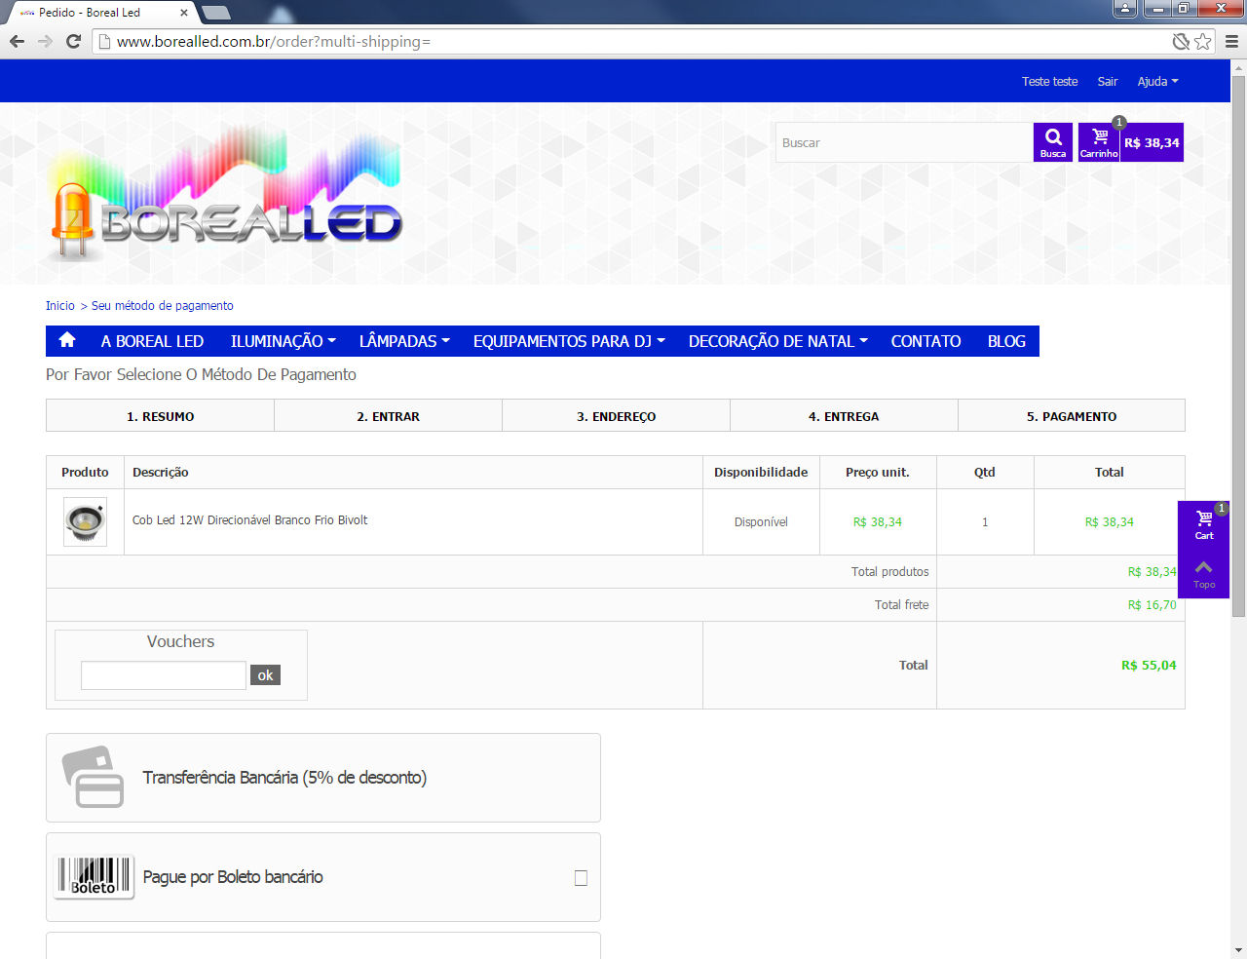The height and width of the screenshot is (959, 1247).
Task: Click the Inicio breadcrumb link
Action: pyautogui.click(x=59, y=305)
